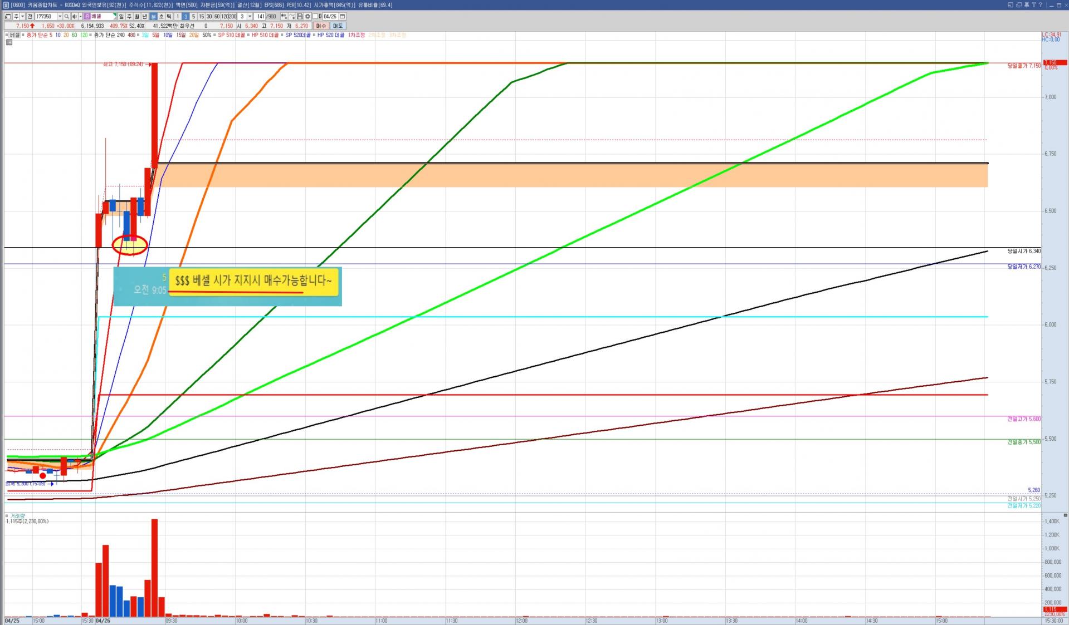This screenshot has height=625, width=1069.
Task: Click the volume pane corner icon
Action: point(1066,515)
